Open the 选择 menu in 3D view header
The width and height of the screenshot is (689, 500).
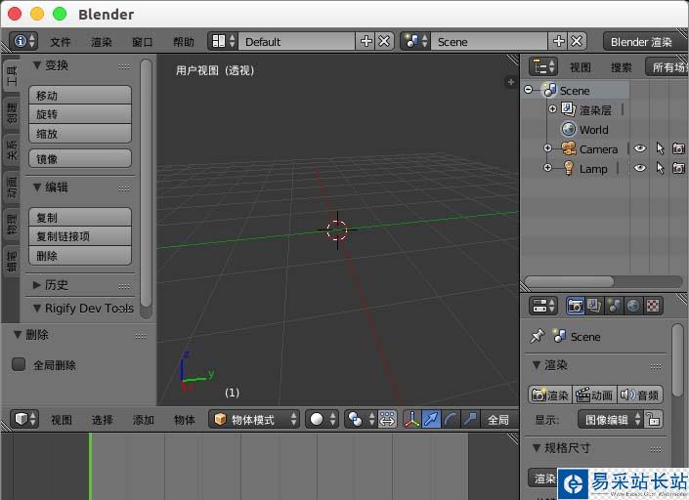[103, 420]
